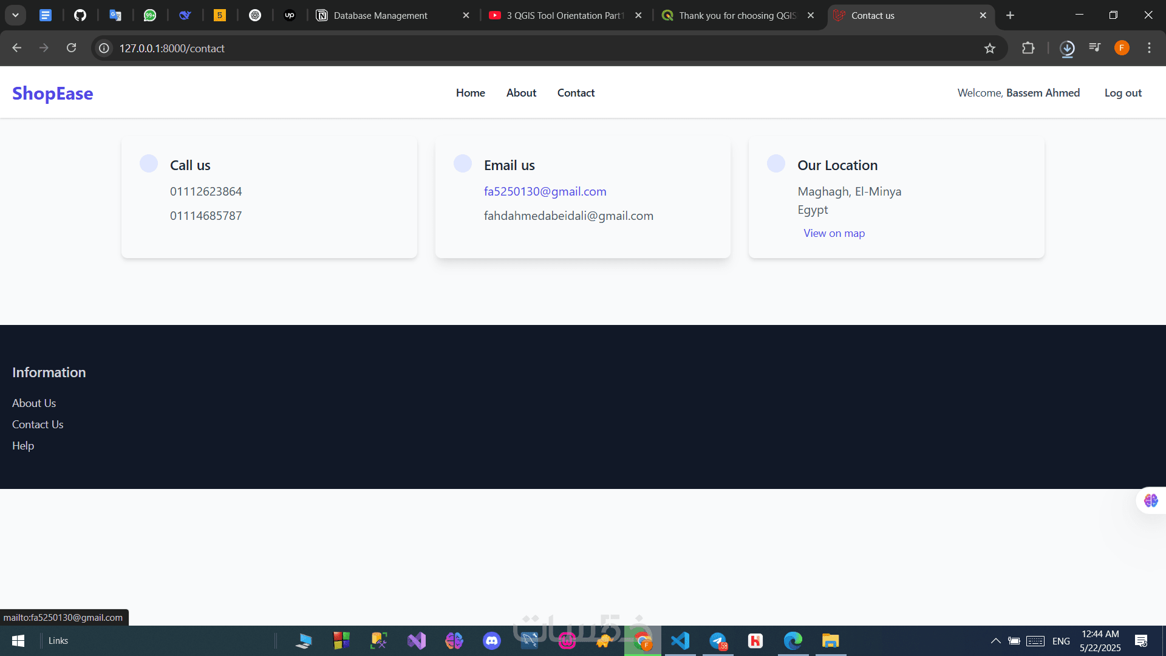This screenshot has height=656, width=1166.
Task: Open the Extensions puzzle icon
Action: click(x=1028, y=48)
